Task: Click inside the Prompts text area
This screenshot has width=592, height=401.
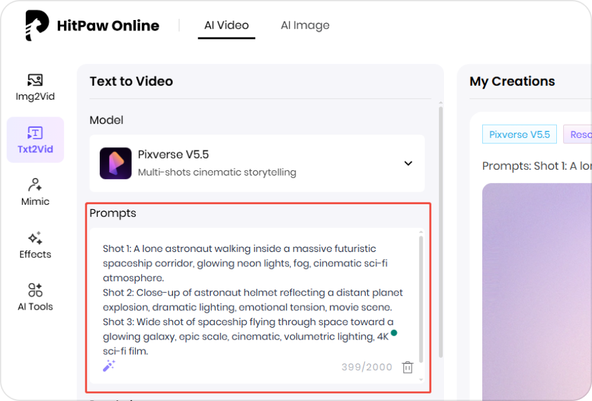Action: [251, 294]
